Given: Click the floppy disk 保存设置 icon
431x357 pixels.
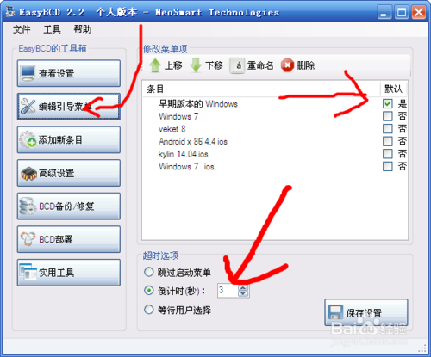Looking at the screenshot, I should click(x=335, y=312).
